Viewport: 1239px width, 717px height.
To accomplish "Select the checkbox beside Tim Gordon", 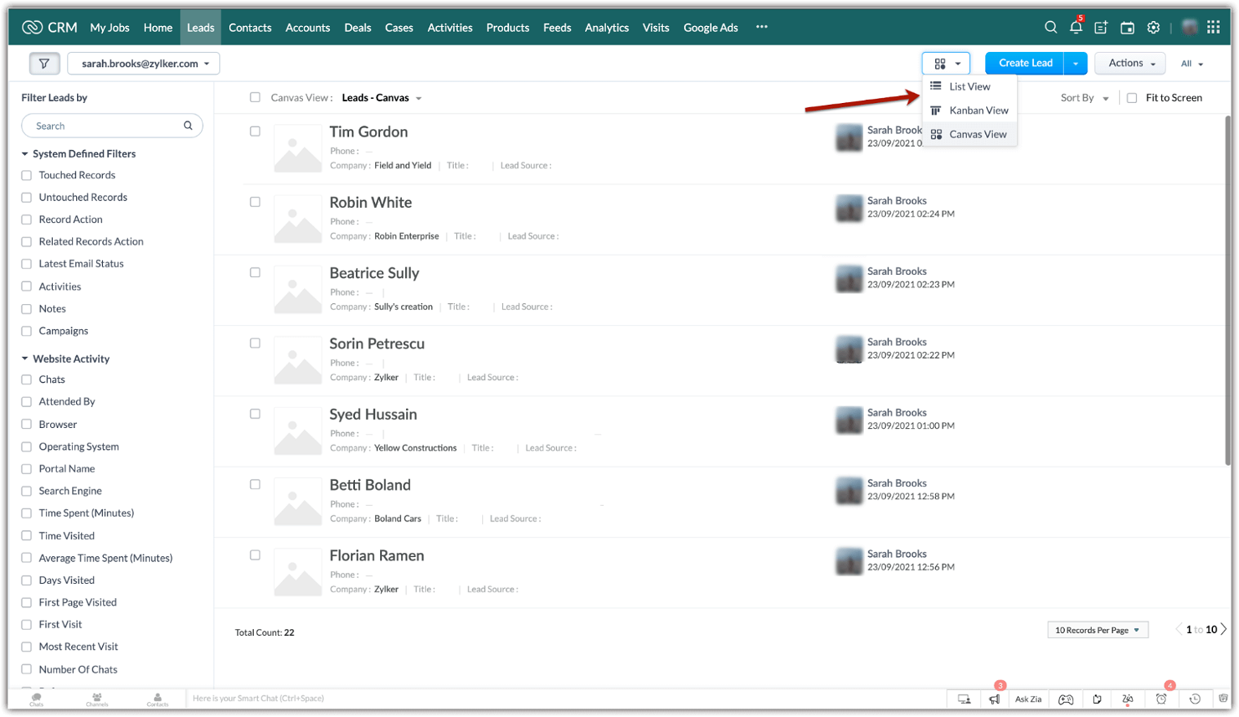I will click(255, 131).
